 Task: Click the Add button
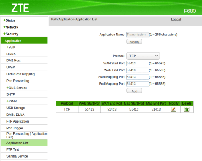[134, 91]
